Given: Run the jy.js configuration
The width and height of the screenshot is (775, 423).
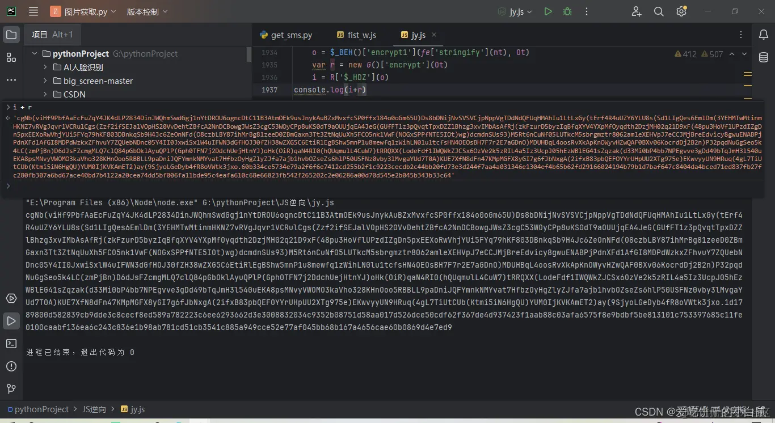Looking at the screenshot, I should click(547, 11).
